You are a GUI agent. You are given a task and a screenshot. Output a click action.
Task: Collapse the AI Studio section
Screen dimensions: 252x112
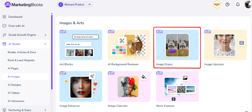45,44
